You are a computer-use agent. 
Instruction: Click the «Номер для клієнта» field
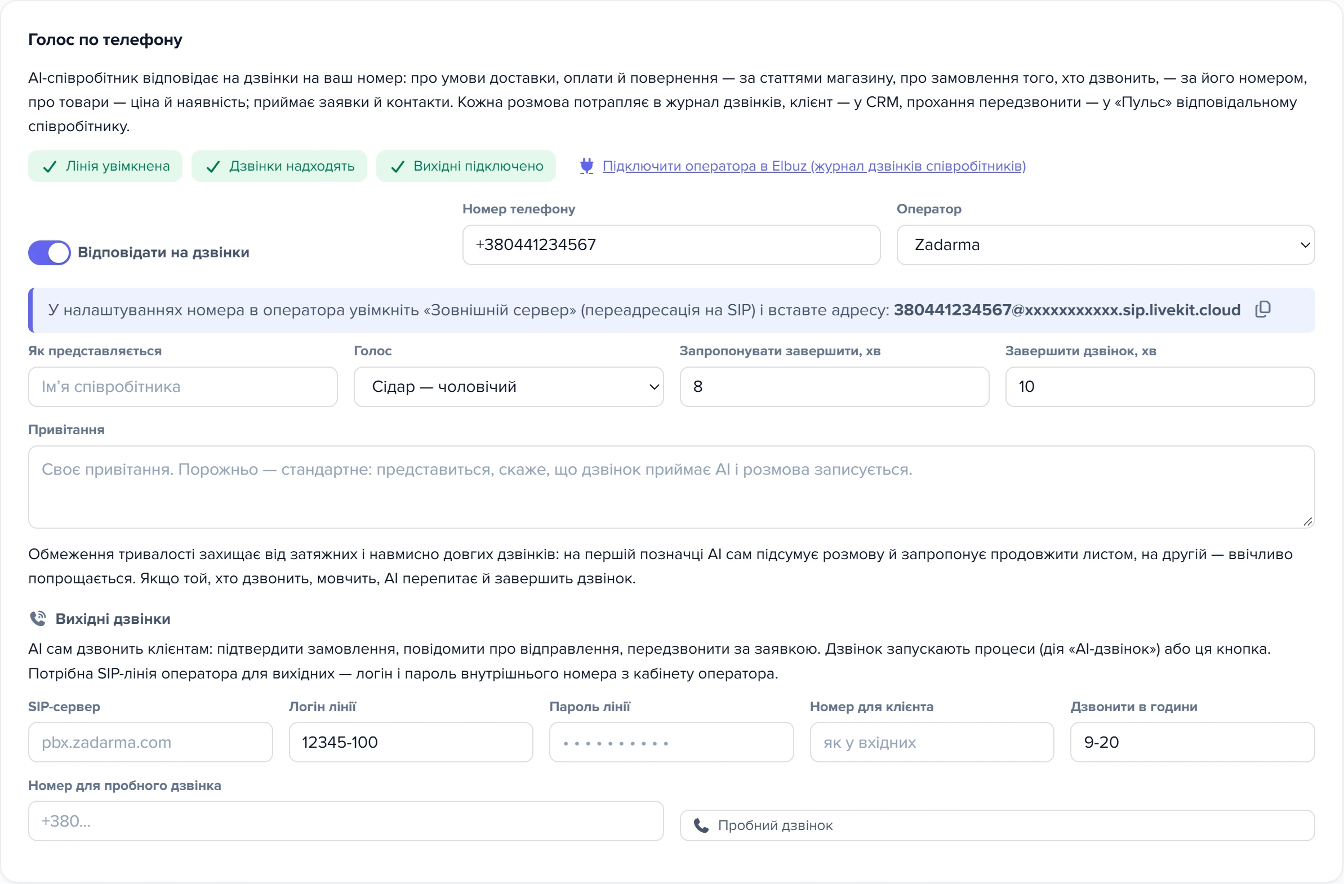click(932, 742)
